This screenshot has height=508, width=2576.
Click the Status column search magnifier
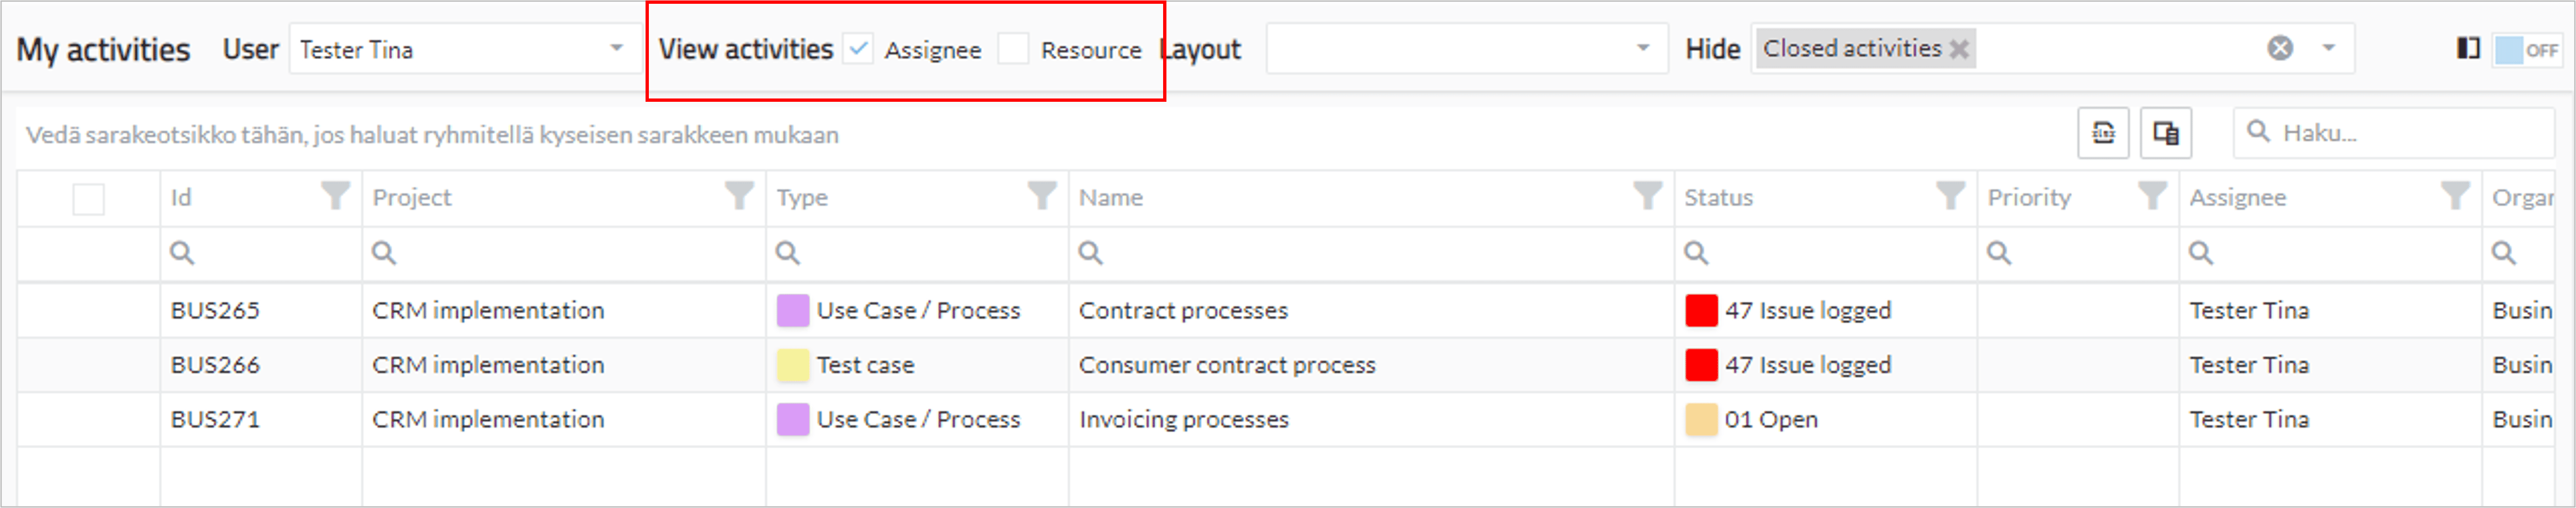1696,252
